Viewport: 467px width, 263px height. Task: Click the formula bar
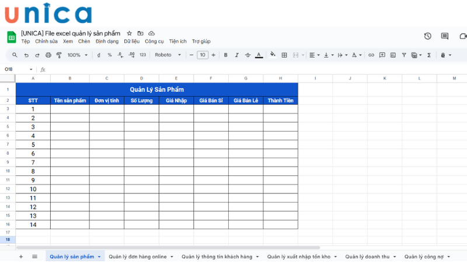coord(256,69)
